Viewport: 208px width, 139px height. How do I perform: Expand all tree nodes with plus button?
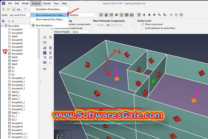point(13,21)
